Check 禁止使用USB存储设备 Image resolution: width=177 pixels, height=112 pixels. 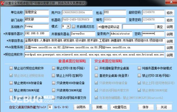coord(11,83)
